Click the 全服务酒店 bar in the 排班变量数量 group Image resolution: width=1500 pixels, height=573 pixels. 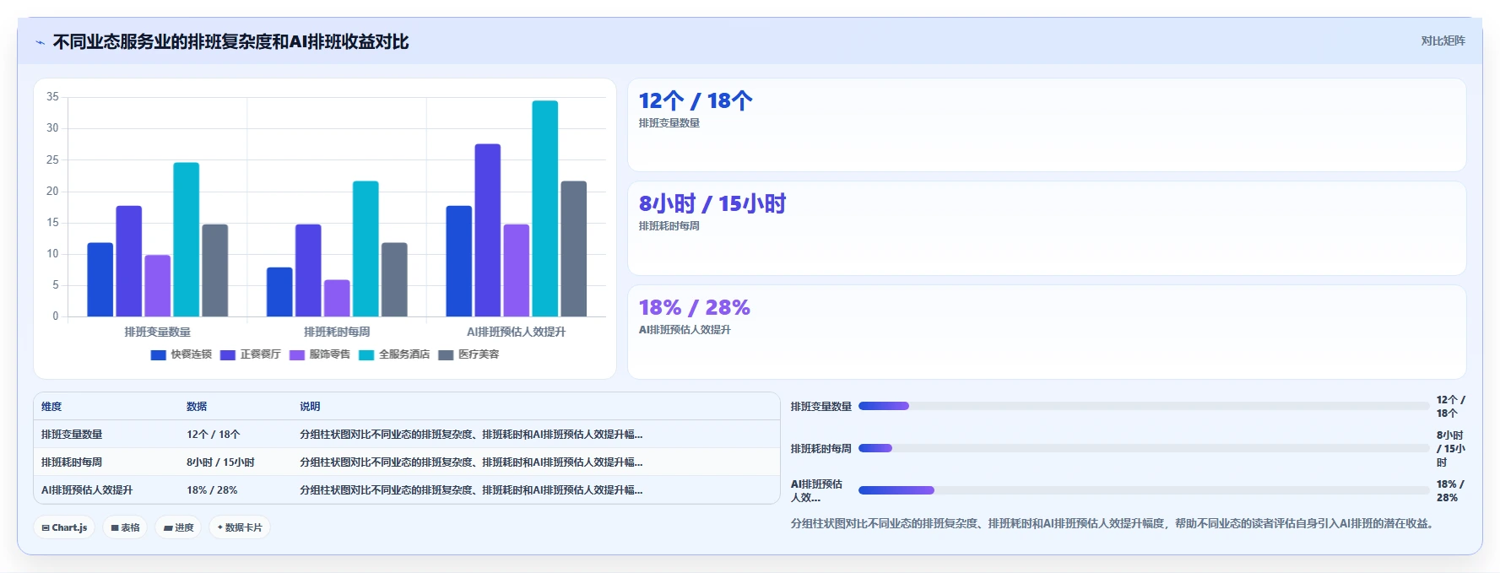[x=187, y=240]
